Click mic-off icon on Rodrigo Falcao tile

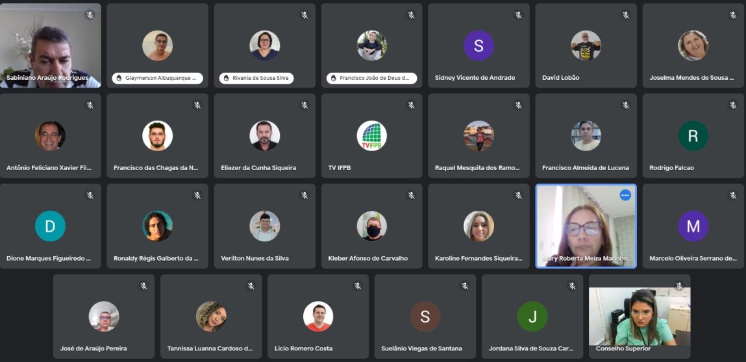tap(732, 105)
